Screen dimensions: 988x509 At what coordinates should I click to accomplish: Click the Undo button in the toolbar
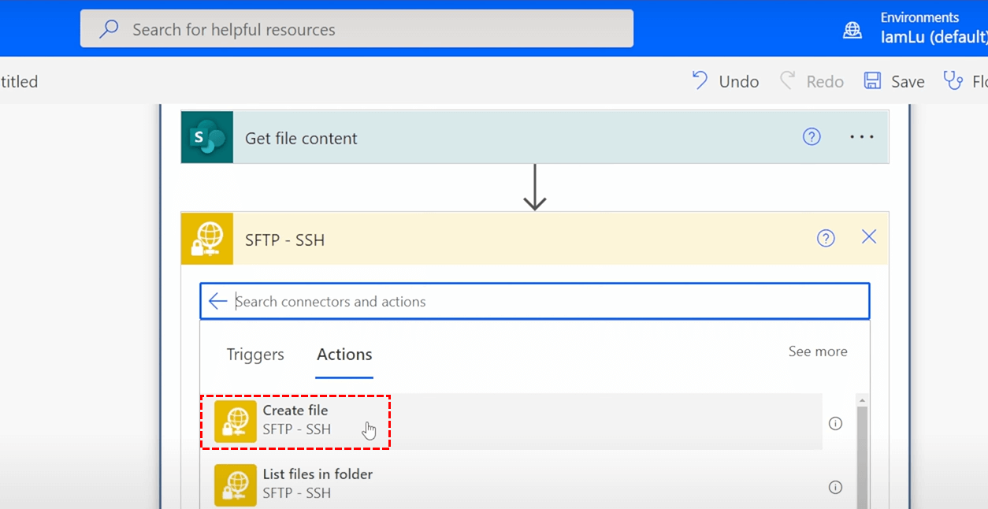[x=726, y=81]
